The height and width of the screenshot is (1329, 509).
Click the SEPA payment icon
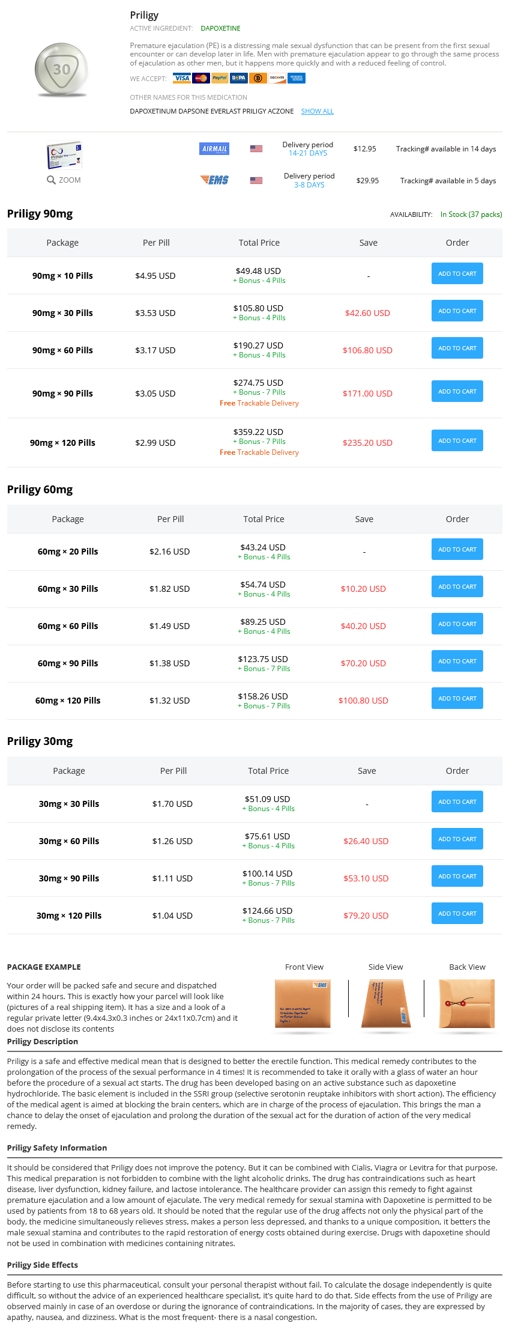point(239,78)
